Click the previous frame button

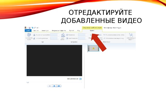(50, 86)
